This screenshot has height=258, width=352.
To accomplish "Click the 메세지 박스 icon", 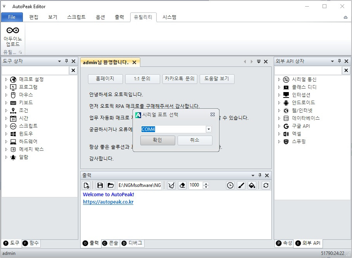I will click(13, 149).
